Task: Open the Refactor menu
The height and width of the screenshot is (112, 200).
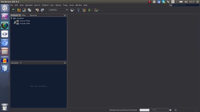Action: [x=46, y=5]
